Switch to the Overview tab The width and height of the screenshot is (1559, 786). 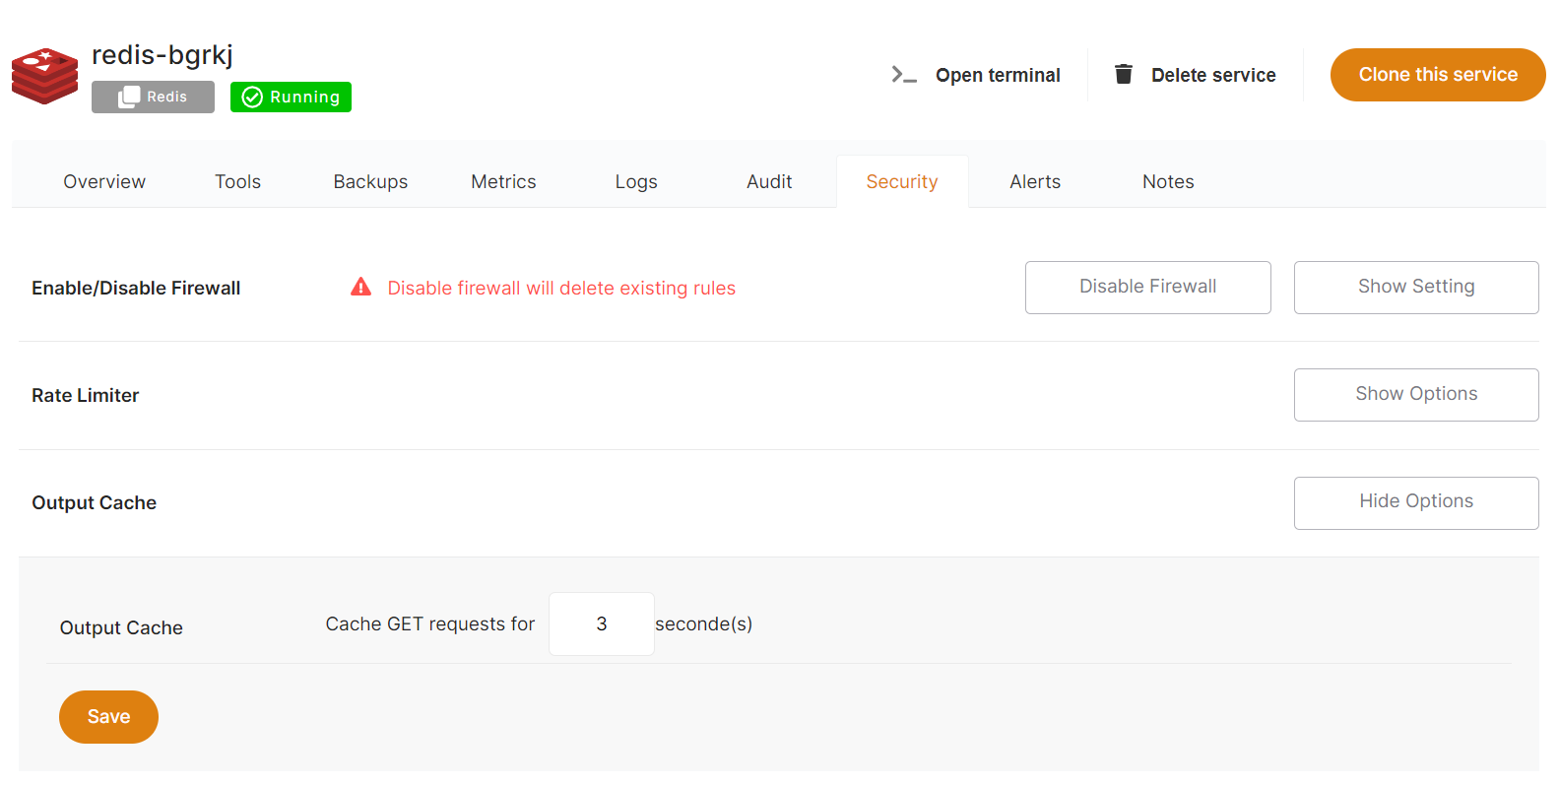[x=104, y=182]
